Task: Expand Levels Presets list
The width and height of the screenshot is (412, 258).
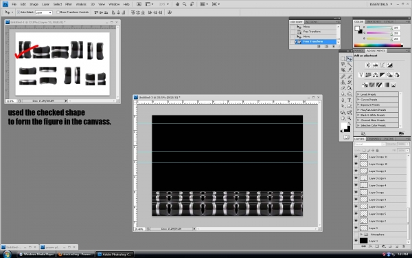Action: 358,94
